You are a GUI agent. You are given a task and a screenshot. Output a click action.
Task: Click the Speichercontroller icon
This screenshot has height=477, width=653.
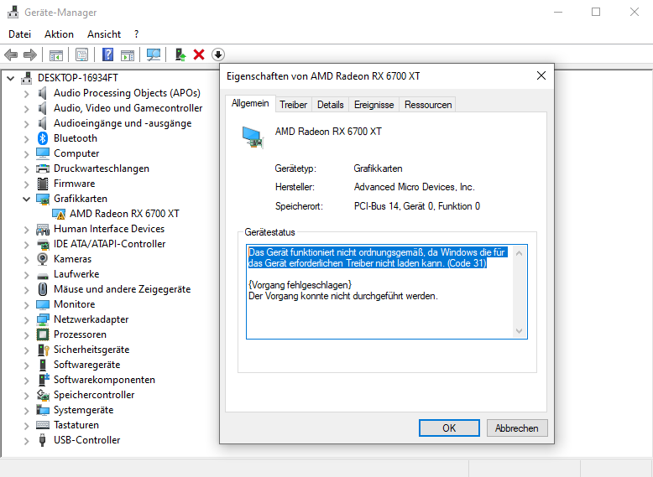(x=43, y=395)
